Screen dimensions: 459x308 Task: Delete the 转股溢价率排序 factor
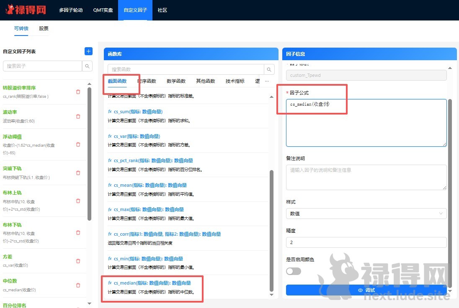[78, 92]
